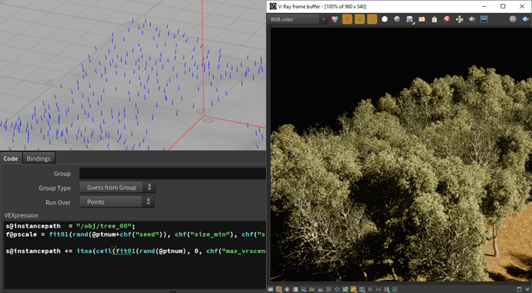Screen dimensions: 532x293
Task: Switch to RGB channels in V-Ray toolbar
Action: pos(335,19)
